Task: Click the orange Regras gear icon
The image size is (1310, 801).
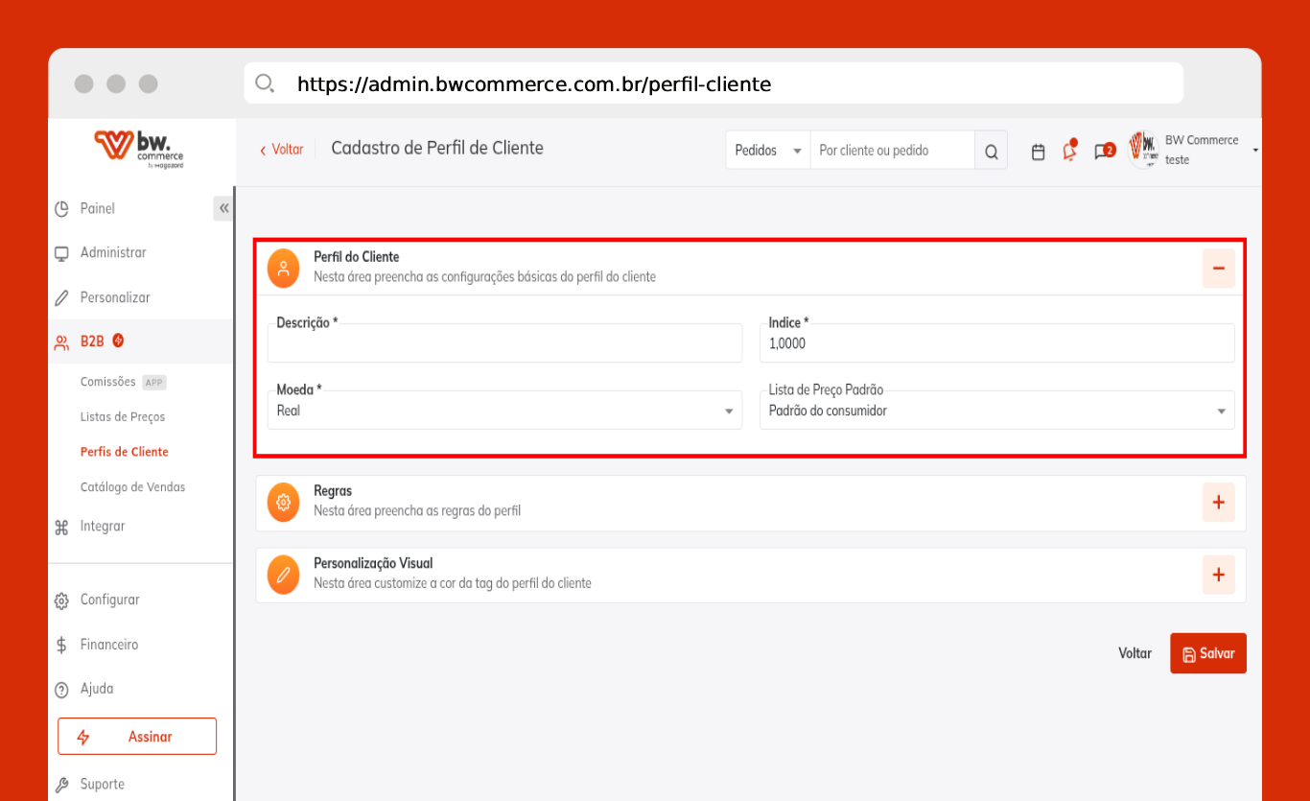Action: (283, 502)
